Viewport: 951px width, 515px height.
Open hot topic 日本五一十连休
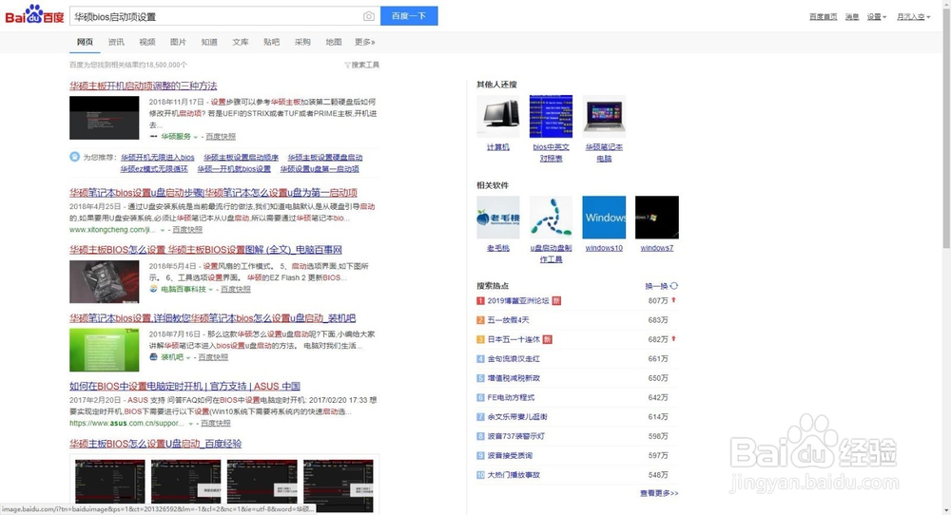pos(514,339)
